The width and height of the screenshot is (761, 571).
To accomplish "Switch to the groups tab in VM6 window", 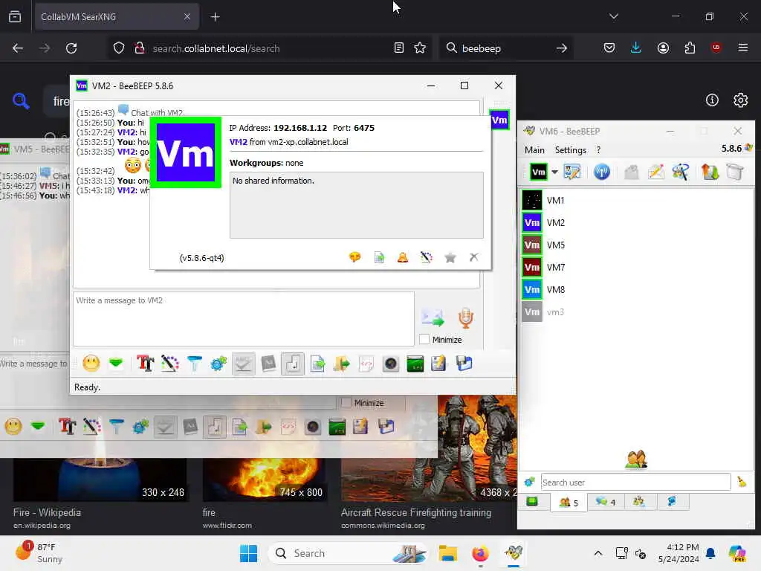I will click(639, 502).
